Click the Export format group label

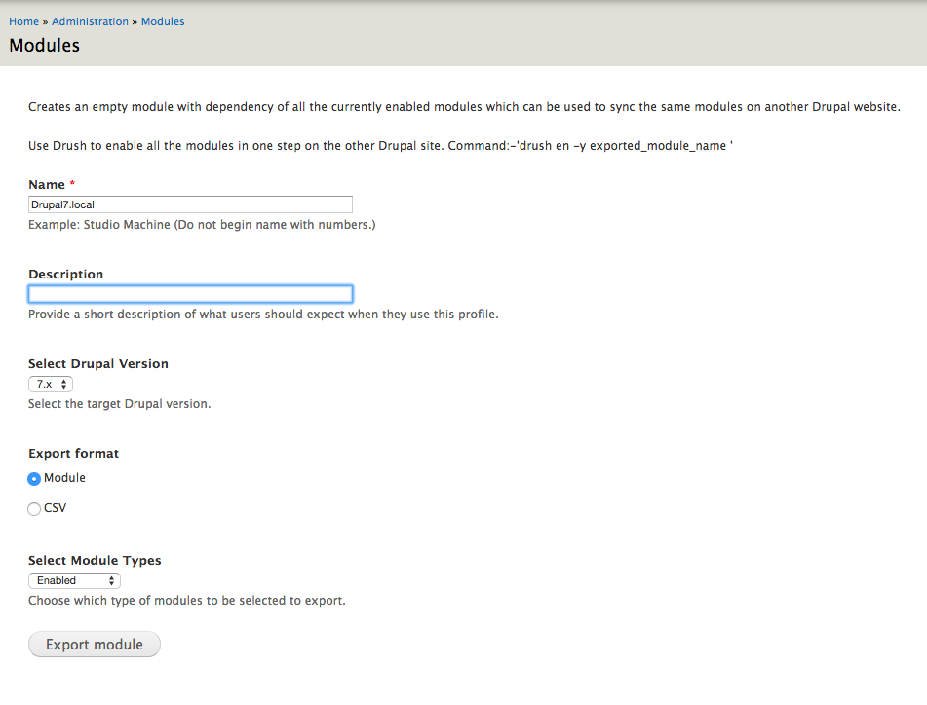[x=73, y=454]
